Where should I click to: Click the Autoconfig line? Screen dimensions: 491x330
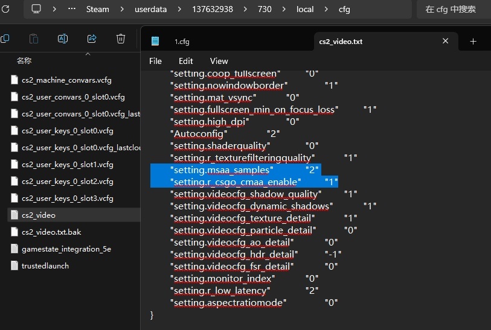[225, 133]
